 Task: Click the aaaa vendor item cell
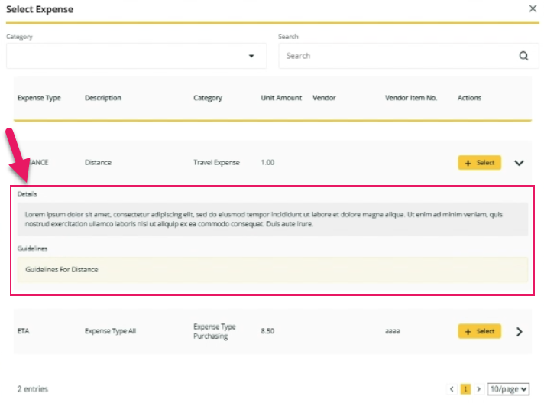(393, 331)
